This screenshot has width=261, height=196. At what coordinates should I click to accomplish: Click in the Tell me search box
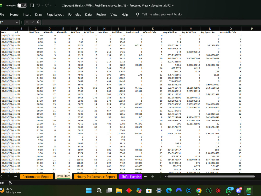tap(162, 14)
